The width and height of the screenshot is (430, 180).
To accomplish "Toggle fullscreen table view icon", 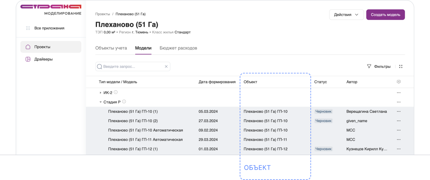I will point(401,67).
